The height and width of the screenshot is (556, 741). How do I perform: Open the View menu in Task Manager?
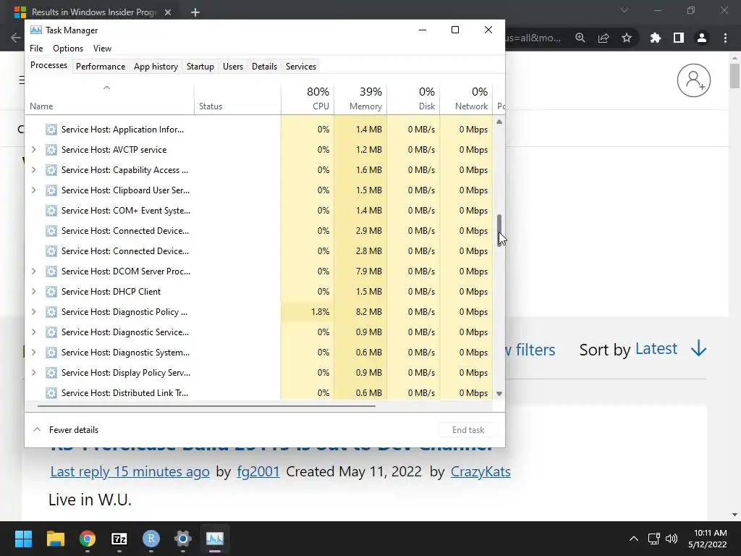coord(102,49)
